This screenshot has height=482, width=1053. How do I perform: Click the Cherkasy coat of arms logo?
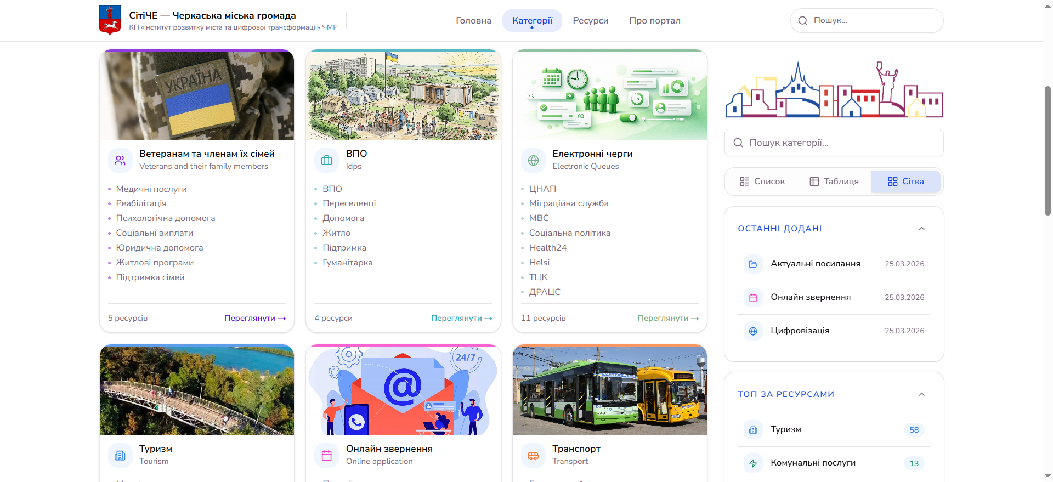pyautogui.click(x=110, y=20)
